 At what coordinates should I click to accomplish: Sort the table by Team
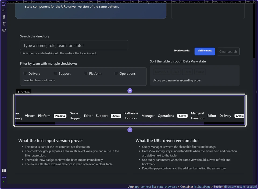click(x=187, y=72)
